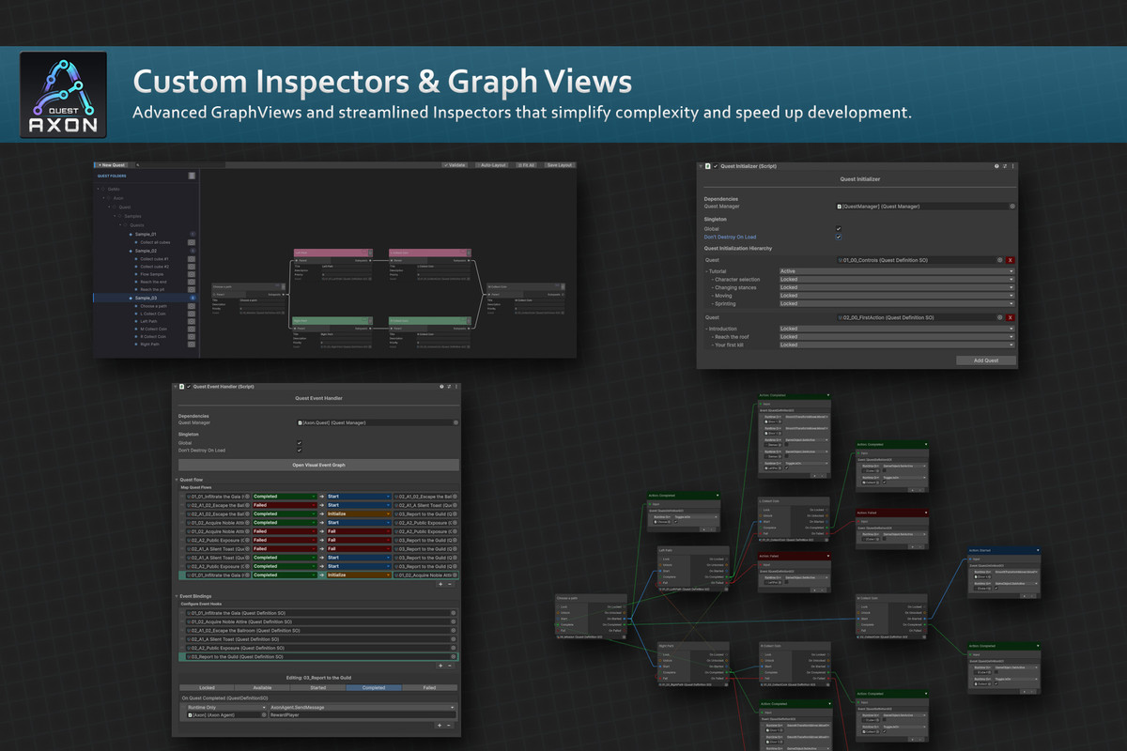Select the Started event state tab
This screenshot has height=751, width=1127.
pyautogui.click(x=317, y=687)
